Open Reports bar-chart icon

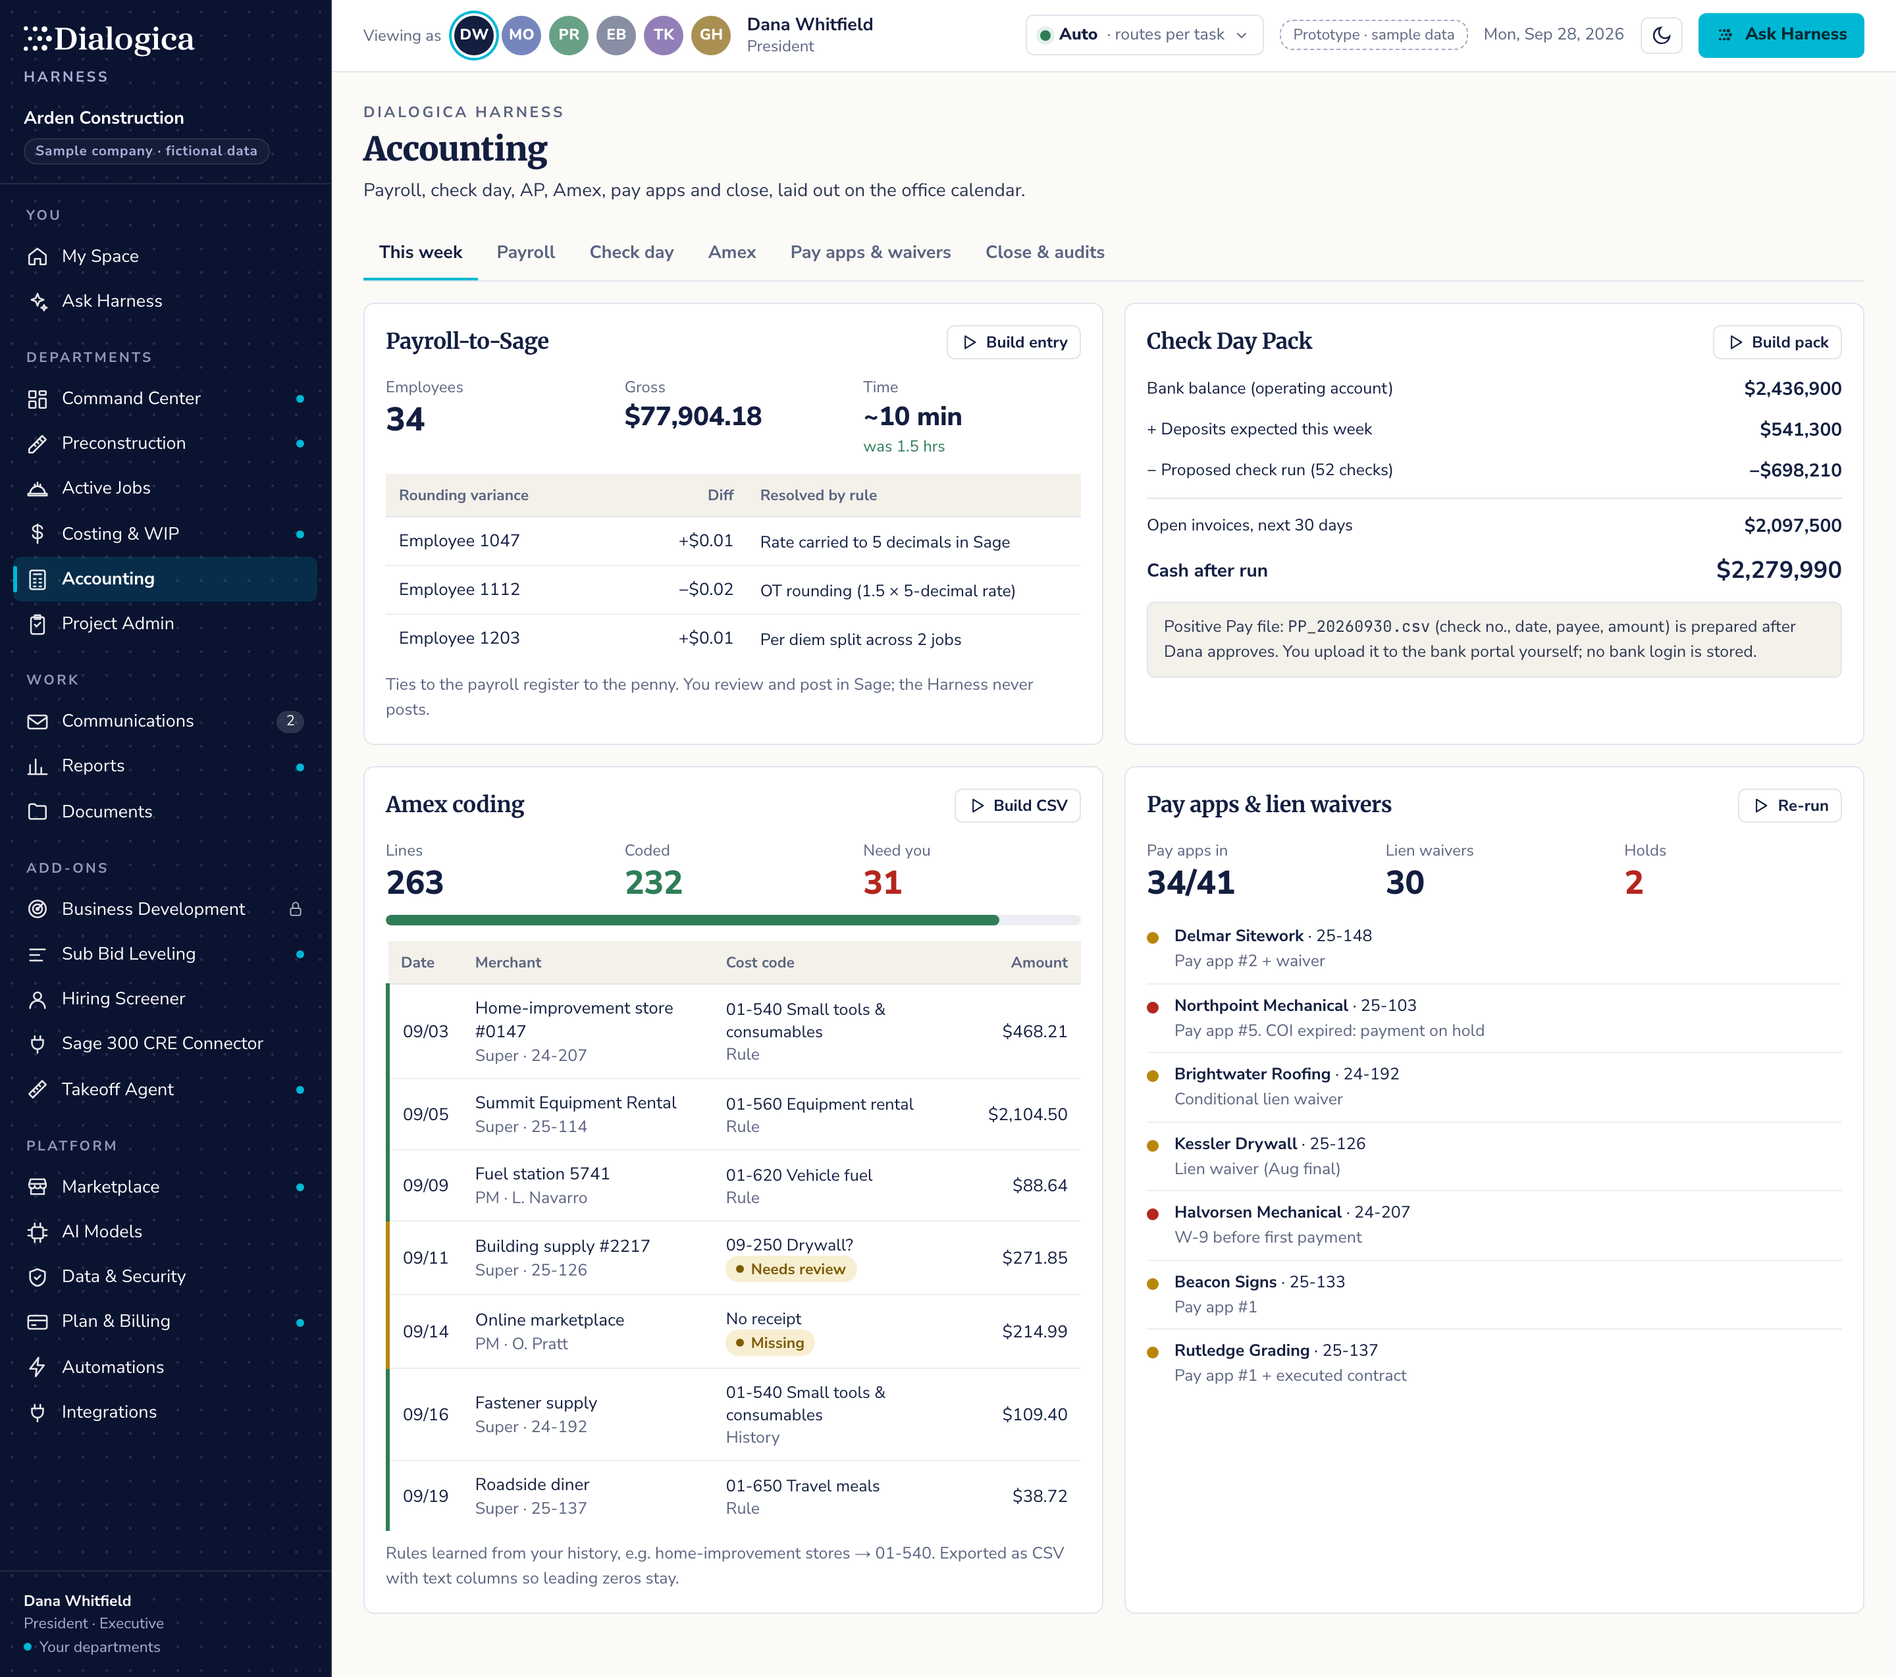pyautogui.click(x=37, y=766)
